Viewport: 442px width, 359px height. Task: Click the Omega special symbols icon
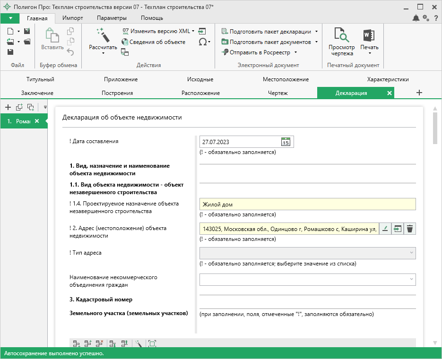(202, 42)
